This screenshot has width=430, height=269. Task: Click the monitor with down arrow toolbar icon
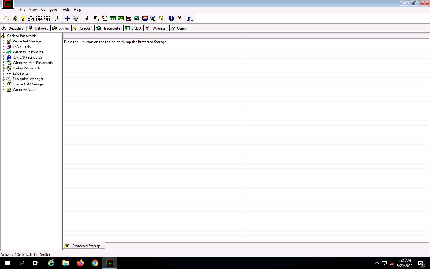55,19
